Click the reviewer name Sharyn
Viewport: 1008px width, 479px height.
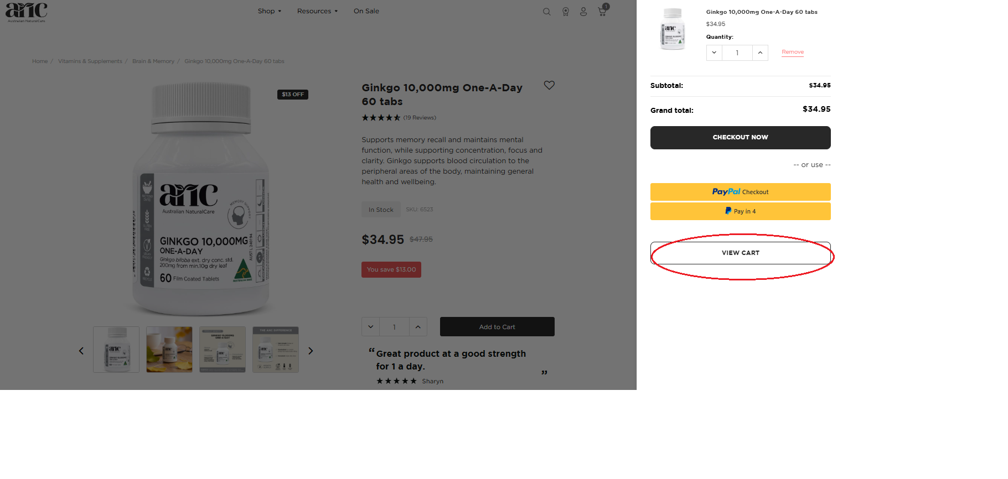point(432,381)
